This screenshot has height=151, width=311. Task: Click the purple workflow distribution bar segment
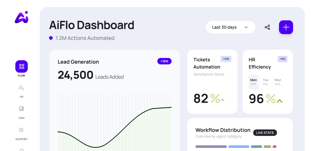(x=211, y=147)
